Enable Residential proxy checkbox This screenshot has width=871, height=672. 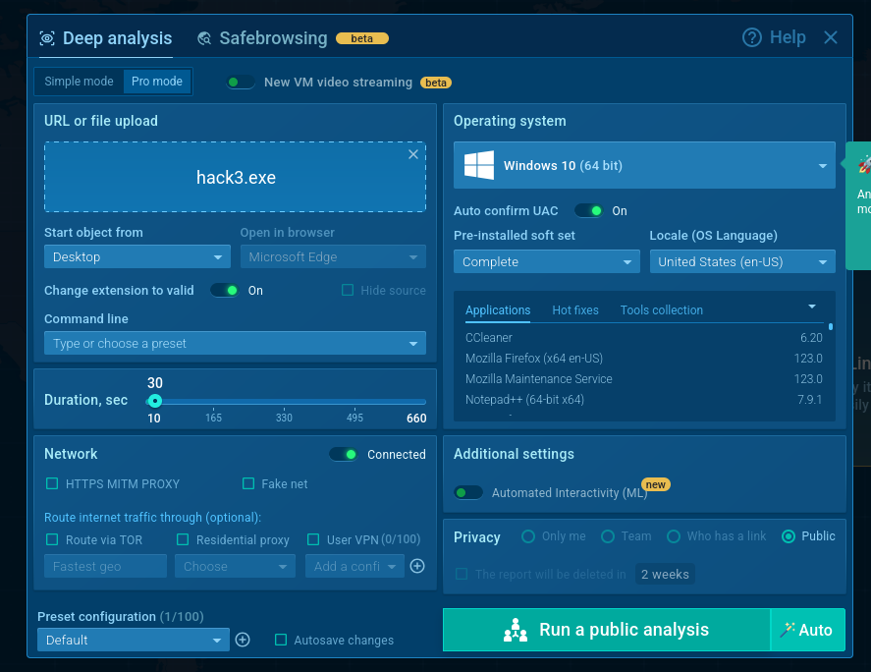pyautogui.click(x=183, y=539)
